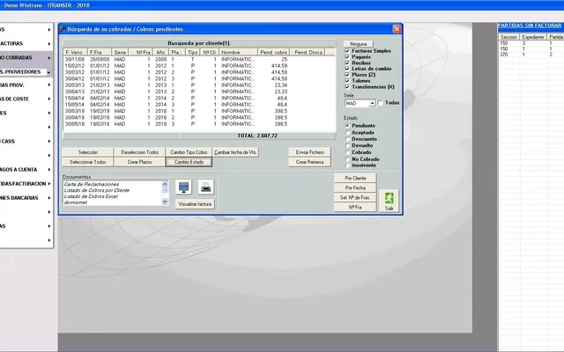
Task: Select the row with due date 15/05/14
Action: (199, 105)
